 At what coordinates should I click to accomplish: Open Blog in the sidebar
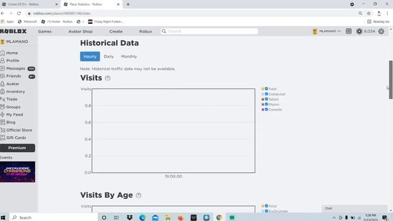(x=8, y=122)
